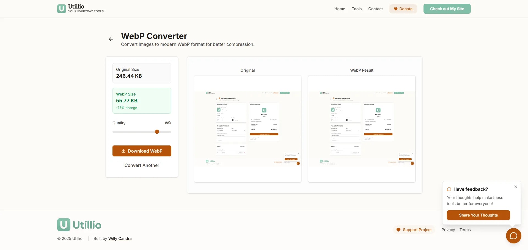Click the Utillio logo in the header
Viewport: 528px width, 250px height.
pyautogui.click(x=80, y=9)
